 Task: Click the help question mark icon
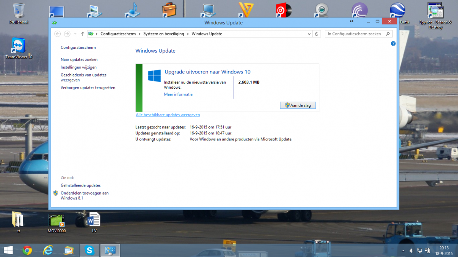393,43
